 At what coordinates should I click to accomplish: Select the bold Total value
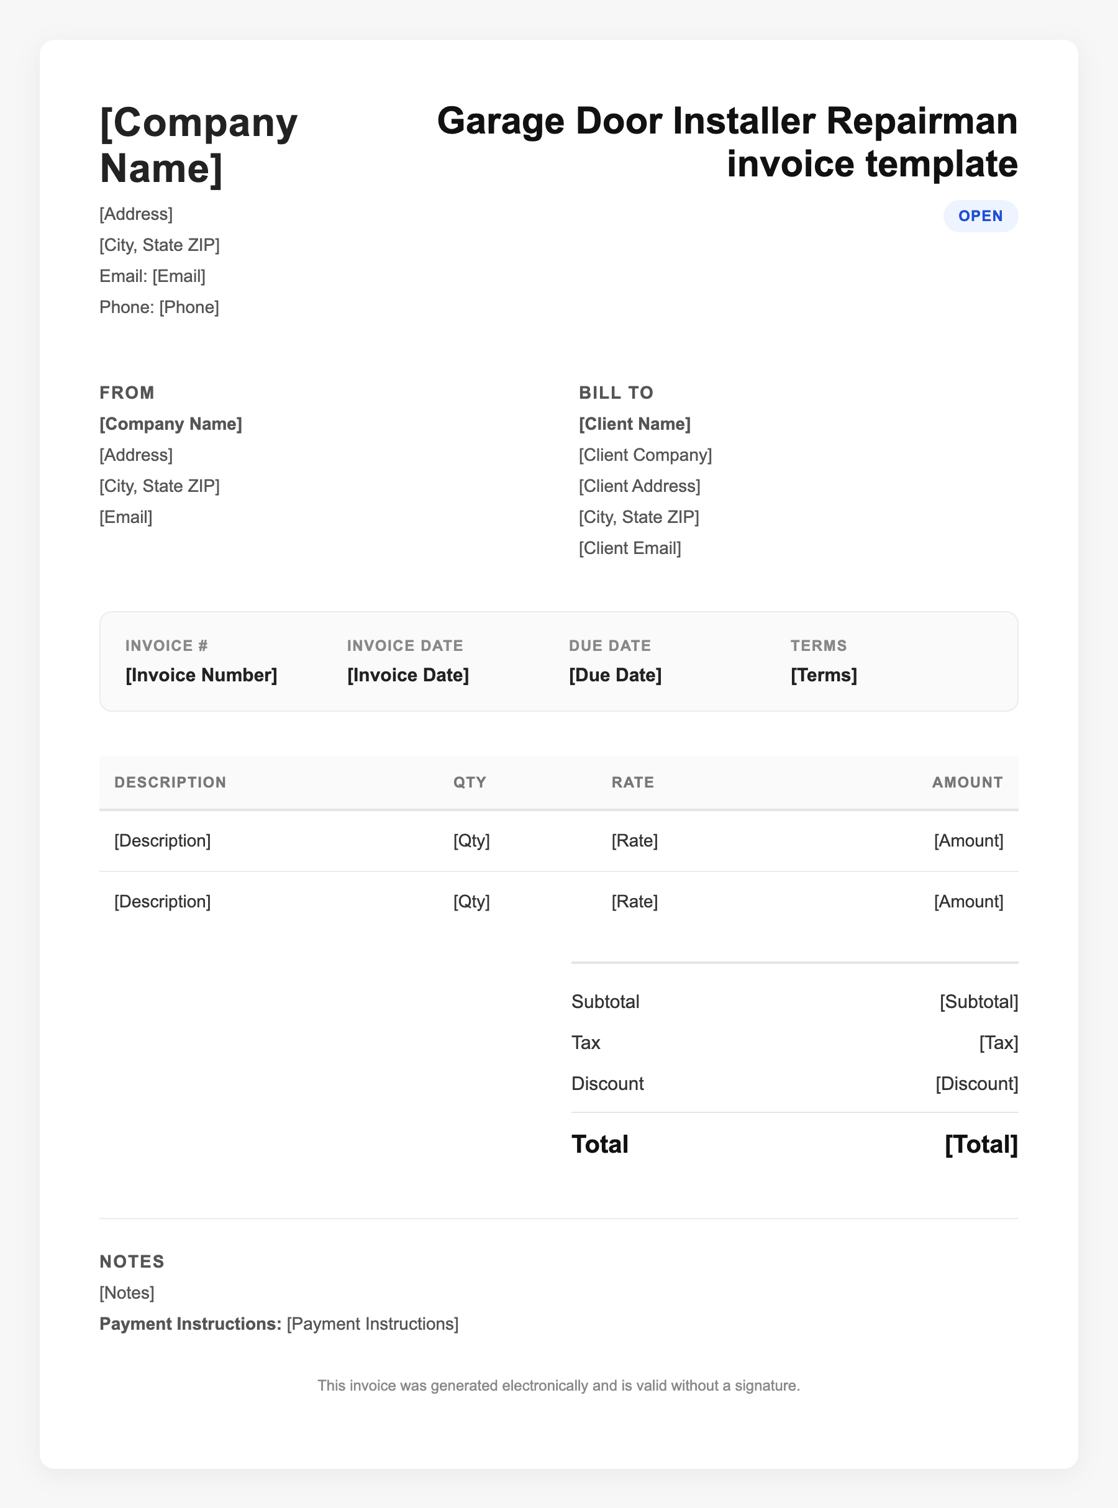(x=981, y=1145)
